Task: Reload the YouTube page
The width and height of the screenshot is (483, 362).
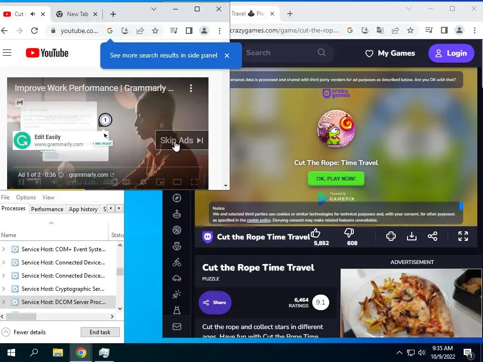Action: point(34,31)
